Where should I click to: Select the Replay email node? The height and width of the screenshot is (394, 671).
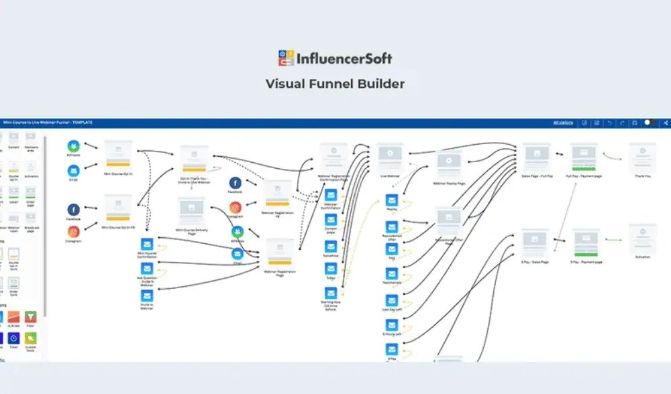pos(392,200)
